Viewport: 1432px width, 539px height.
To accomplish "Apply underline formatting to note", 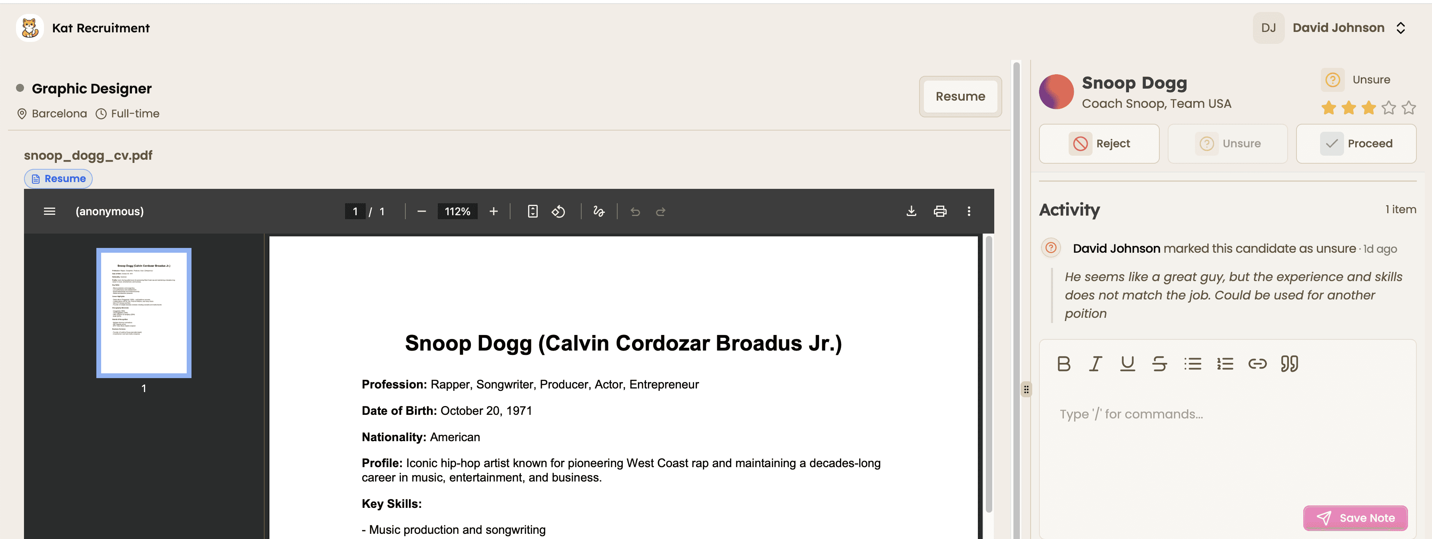I will point(1127,364).
